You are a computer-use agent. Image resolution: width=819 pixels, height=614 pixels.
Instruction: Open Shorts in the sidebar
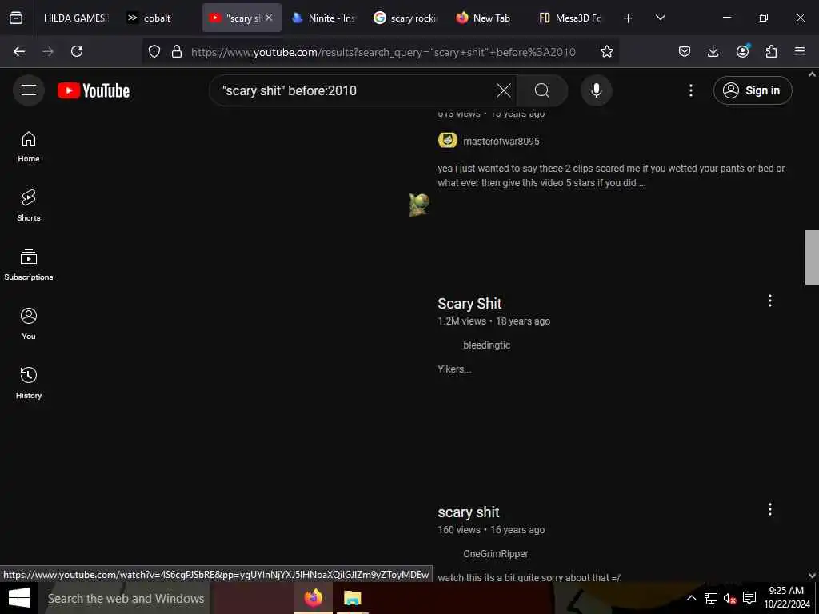tap(29, 206)
